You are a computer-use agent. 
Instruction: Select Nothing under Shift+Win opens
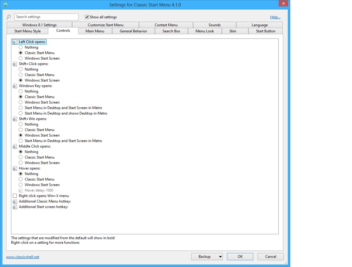click(21, 124)
